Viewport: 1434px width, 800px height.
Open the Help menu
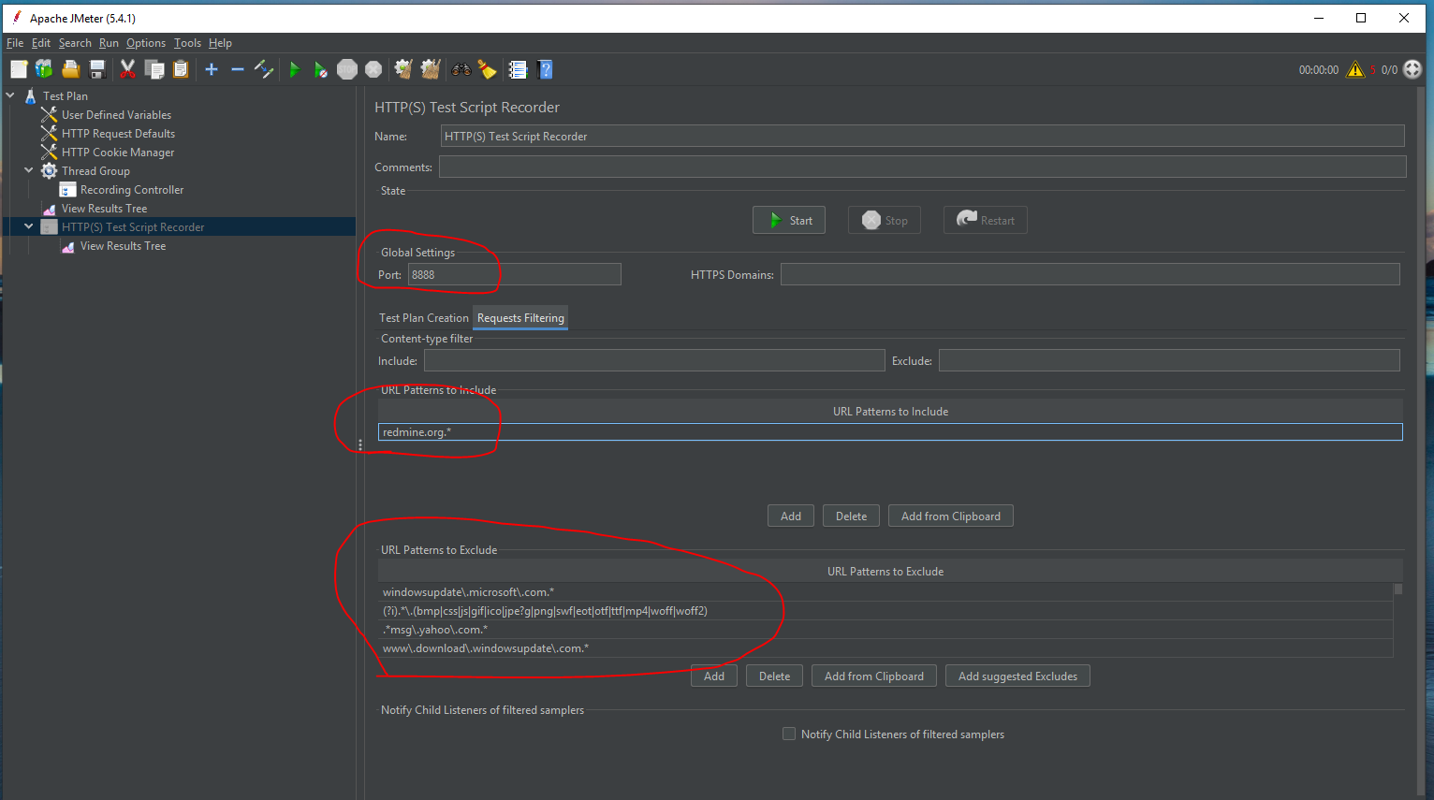click(220, 43)
